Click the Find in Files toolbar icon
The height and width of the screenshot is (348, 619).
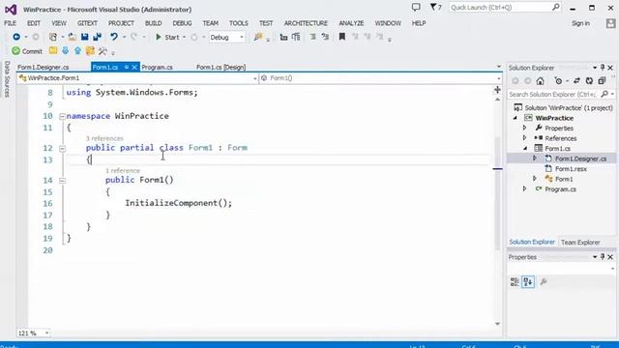click(x=258, y=37)
